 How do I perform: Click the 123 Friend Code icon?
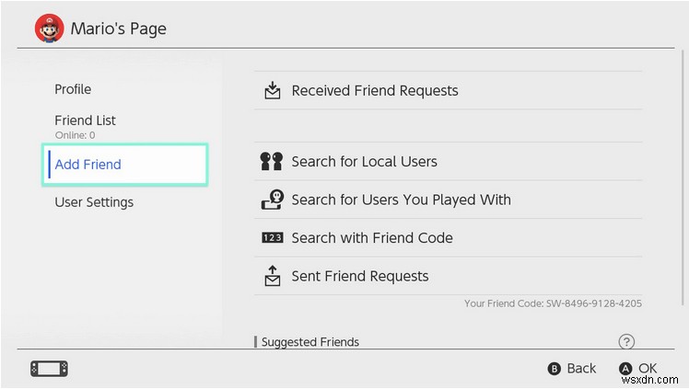(x=272, y=238)
